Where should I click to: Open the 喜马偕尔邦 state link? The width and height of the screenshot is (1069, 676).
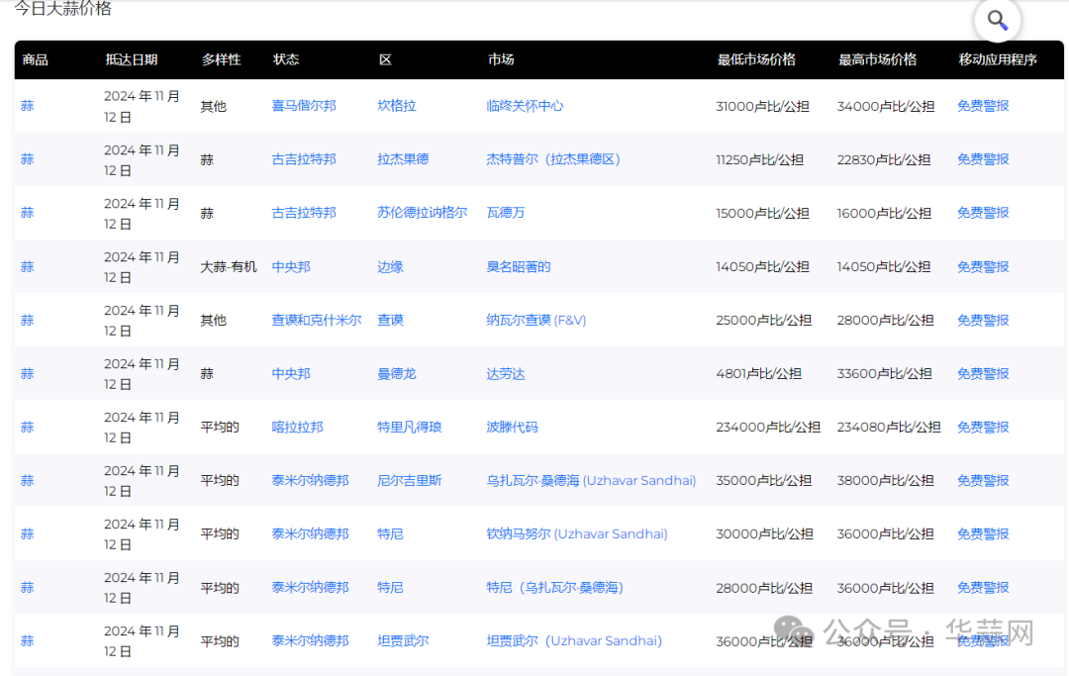click(x=304, y=106)
